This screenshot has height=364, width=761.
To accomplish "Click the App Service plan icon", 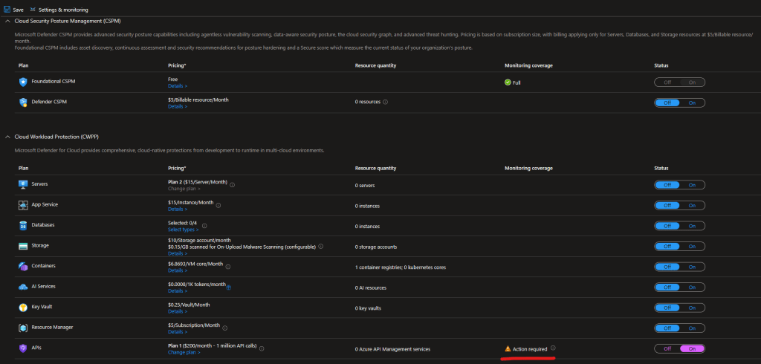I will pos(23,204).
